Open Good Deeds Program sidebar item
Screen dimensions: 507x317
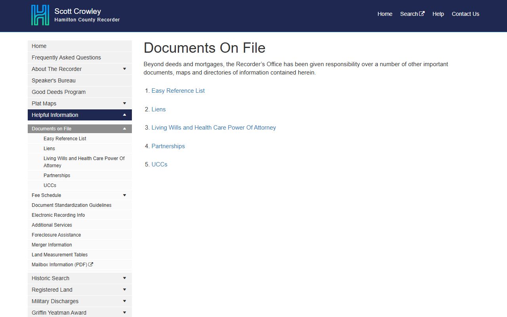pos(80,92)
